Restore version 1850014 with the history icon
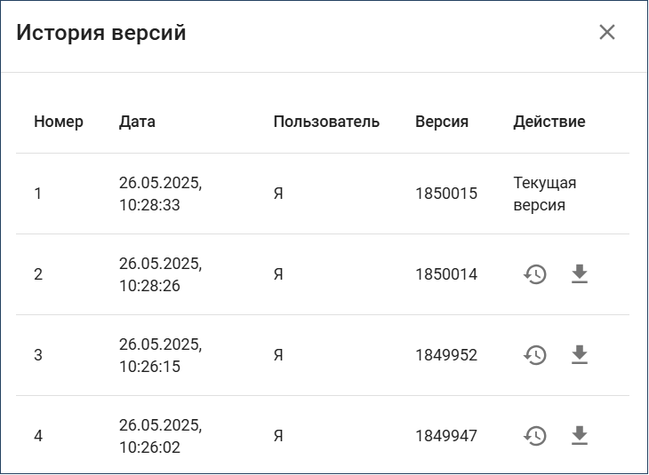Viewport: 649px width, 475px height. (535, 274)
